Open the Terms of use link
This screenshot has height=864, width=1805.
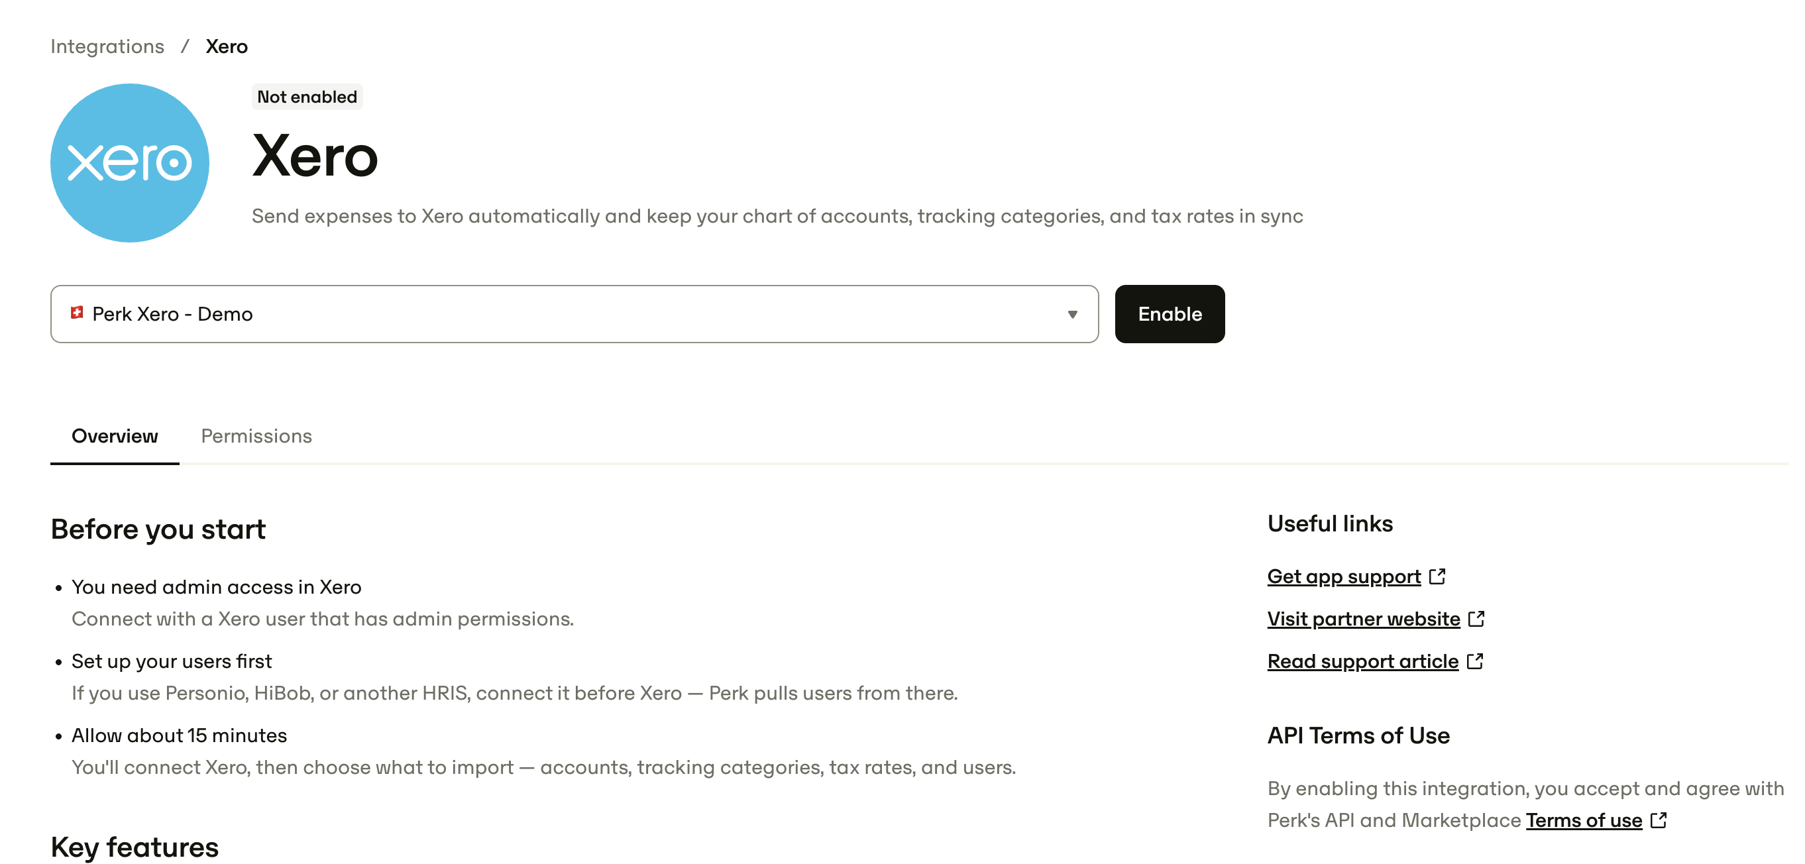pos(1584,820)
